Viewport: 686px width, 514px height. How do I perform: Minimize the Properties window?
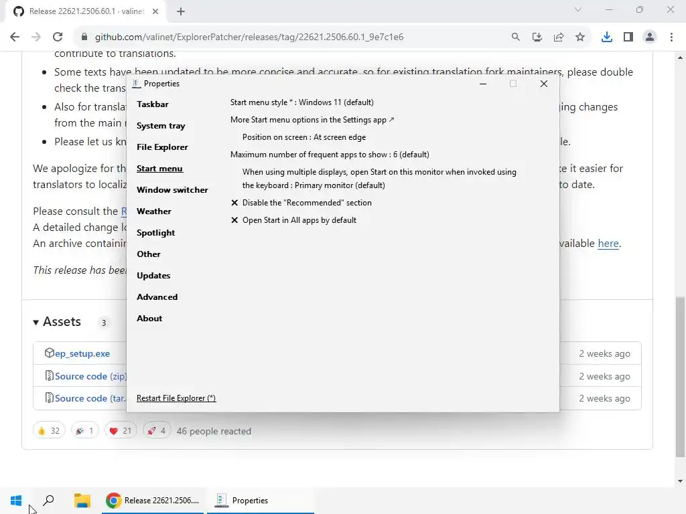tap(483, 84)
